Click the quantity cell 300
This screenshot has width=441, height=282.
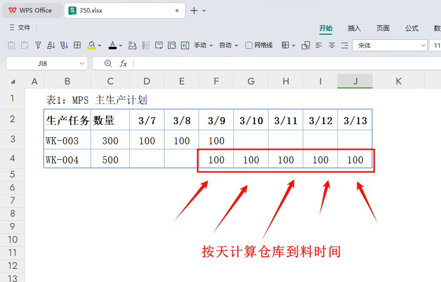pos(110,140)
